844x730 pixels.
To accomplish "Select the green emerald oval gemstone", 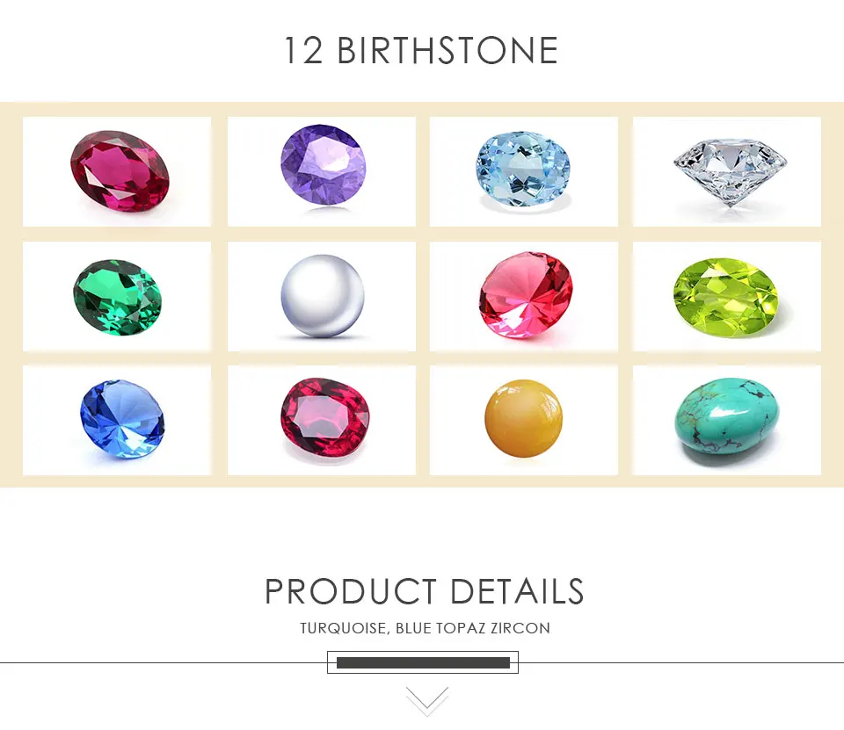I will point(117,298).
